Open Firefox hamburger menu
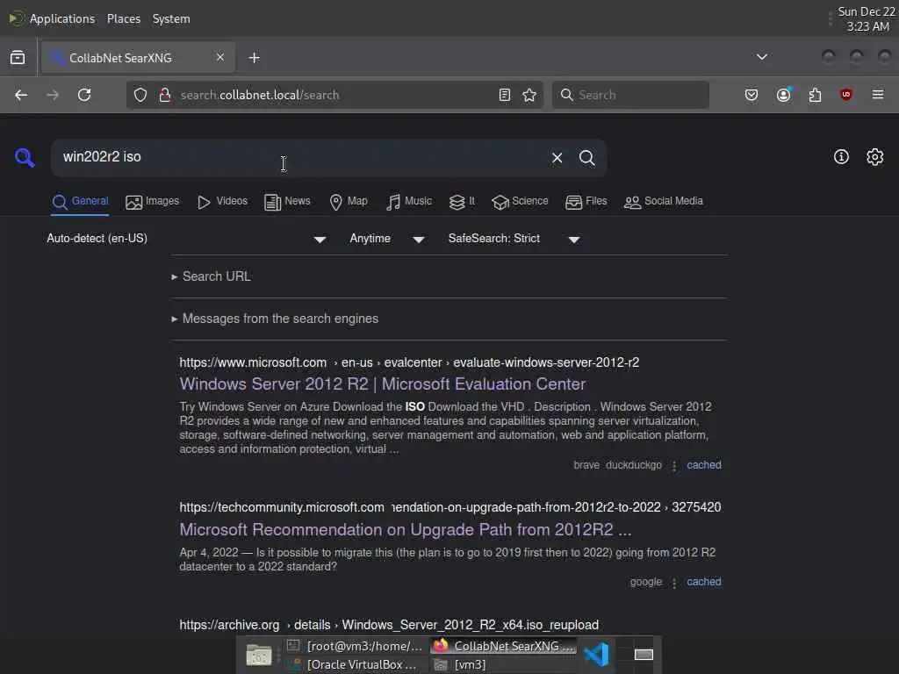 (x=878, y=95)
